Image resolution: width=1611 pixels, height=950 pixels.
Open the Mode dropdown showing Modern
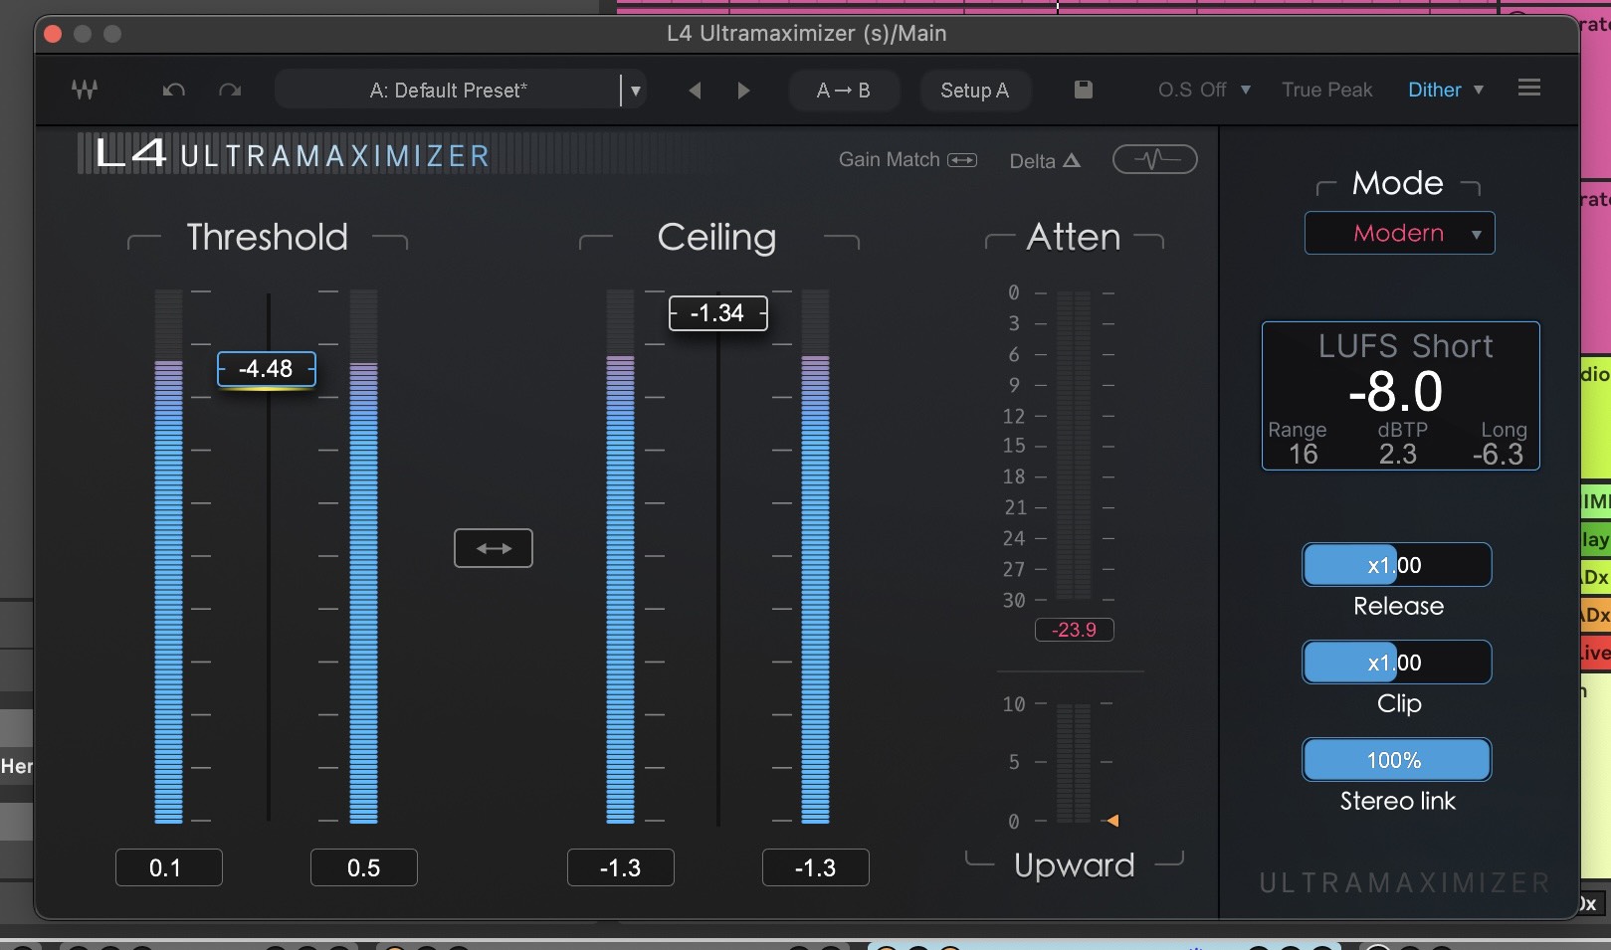click(1399, 234)
